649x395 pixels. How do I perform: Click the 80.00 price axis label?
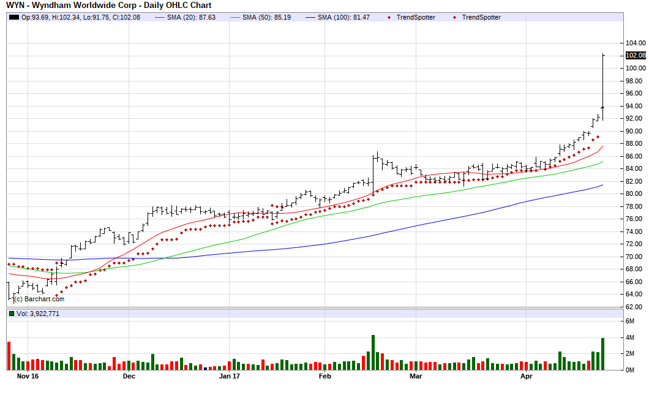coord(636,194)
